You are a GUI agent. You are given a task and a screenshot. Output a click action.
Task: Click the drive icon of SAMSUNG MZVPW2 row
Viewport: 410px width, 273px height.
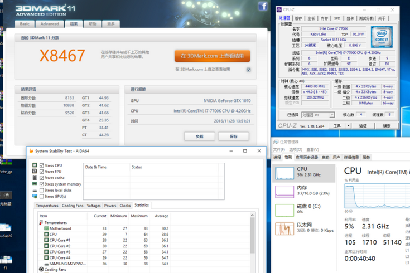tap(46, 264)
